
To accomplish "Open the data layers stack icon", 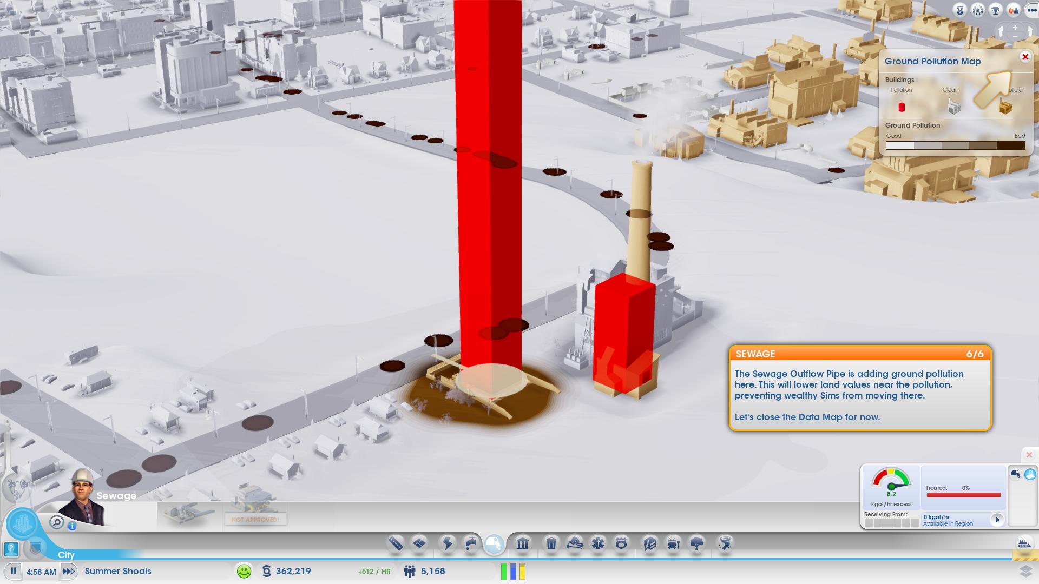I will click(x=1026, y=571).
